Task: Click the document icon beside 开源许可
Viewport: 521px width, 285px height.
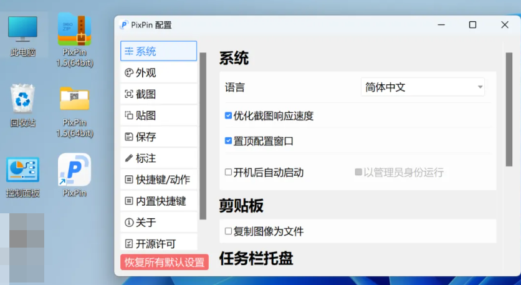Action: coord(129,244)
